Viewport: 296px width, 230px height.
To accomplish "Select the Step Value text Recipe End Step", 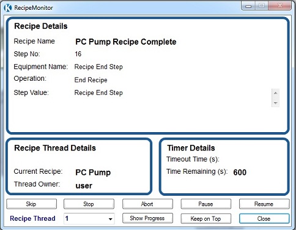I will [x=98, y=92].
